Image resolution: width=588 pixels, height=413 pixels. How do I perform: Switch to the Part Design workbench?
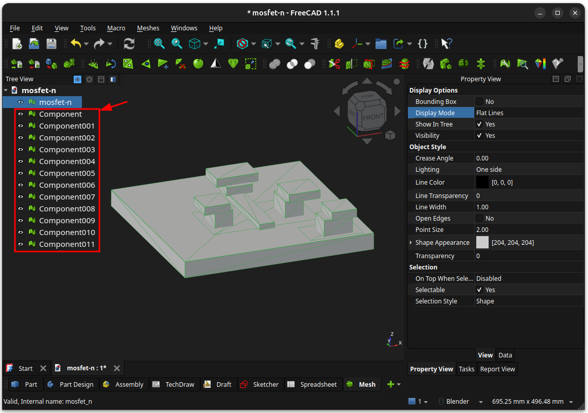coord(71,384)
